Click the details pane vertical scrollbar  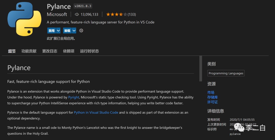[x=201, y=69]
